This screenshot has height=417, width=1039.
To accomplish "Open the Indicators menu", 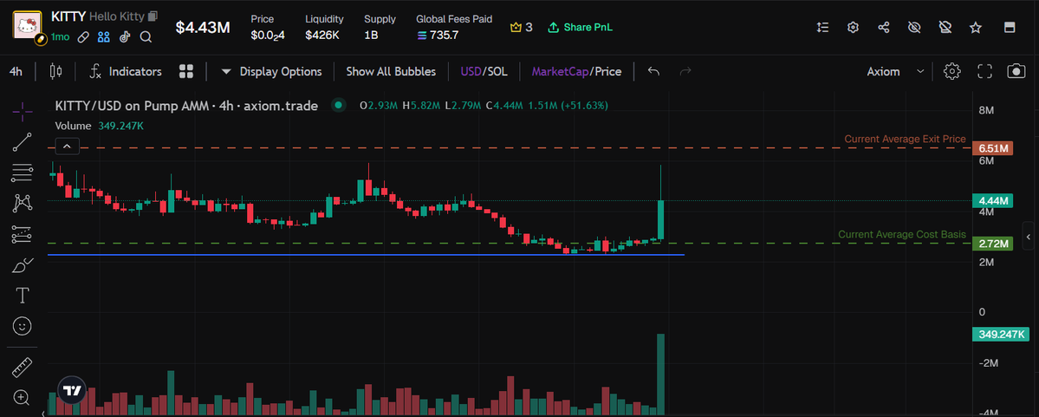I will point(126,72).
